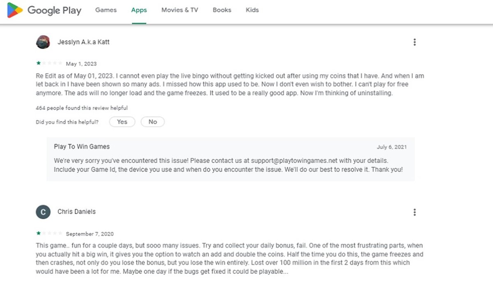Click the Chris Daniels reviewer name

(76, 212)
